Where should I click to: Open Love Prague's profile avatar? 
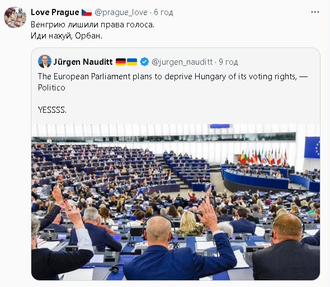pos(15,17)
